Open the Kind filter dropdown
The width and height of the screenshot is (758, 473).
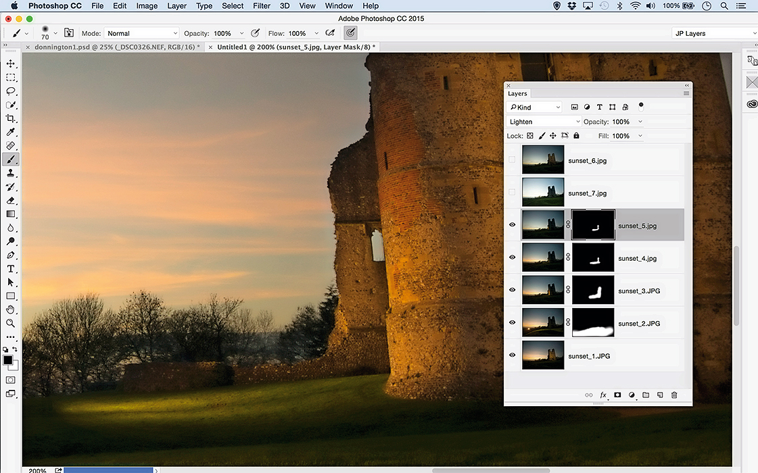coord(534,107)
